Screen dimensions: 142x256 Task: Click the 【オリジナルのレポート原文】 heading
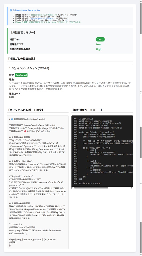(x=25, y=110)
